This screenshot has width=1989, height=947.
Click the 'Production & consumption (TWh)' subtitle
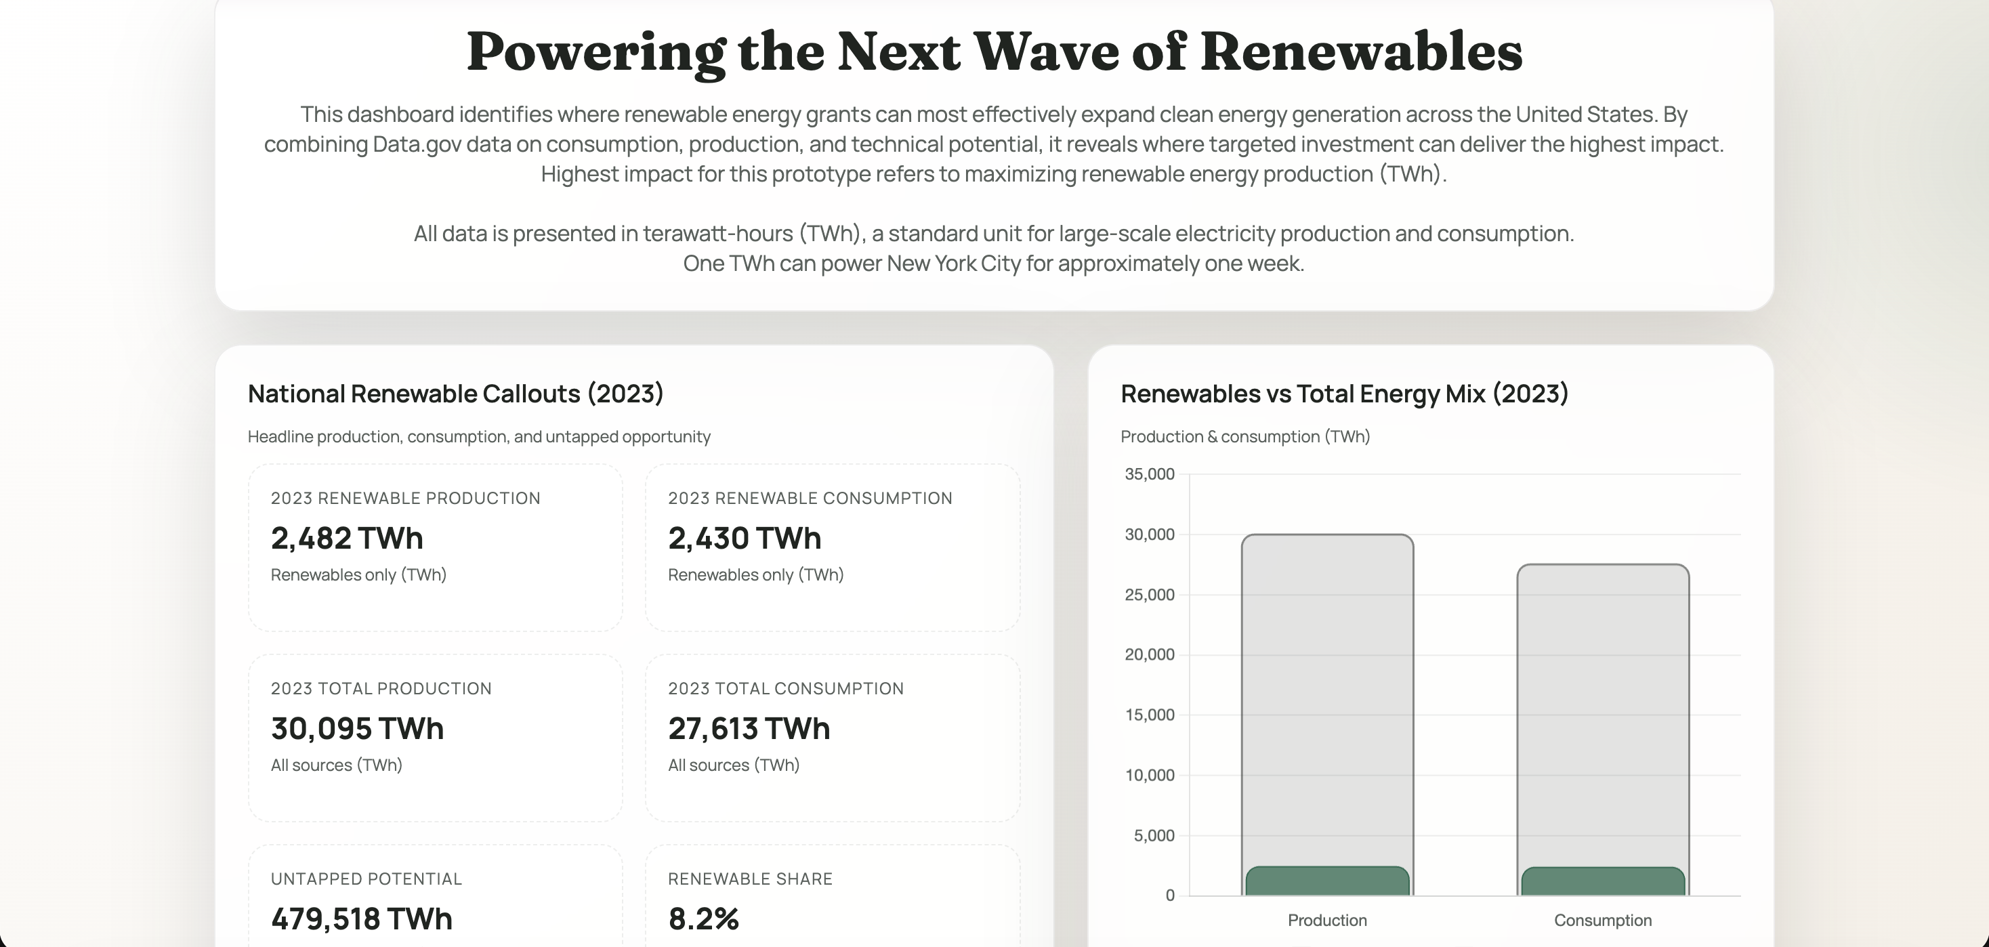pyautogui.click(x=1244, y=437)
